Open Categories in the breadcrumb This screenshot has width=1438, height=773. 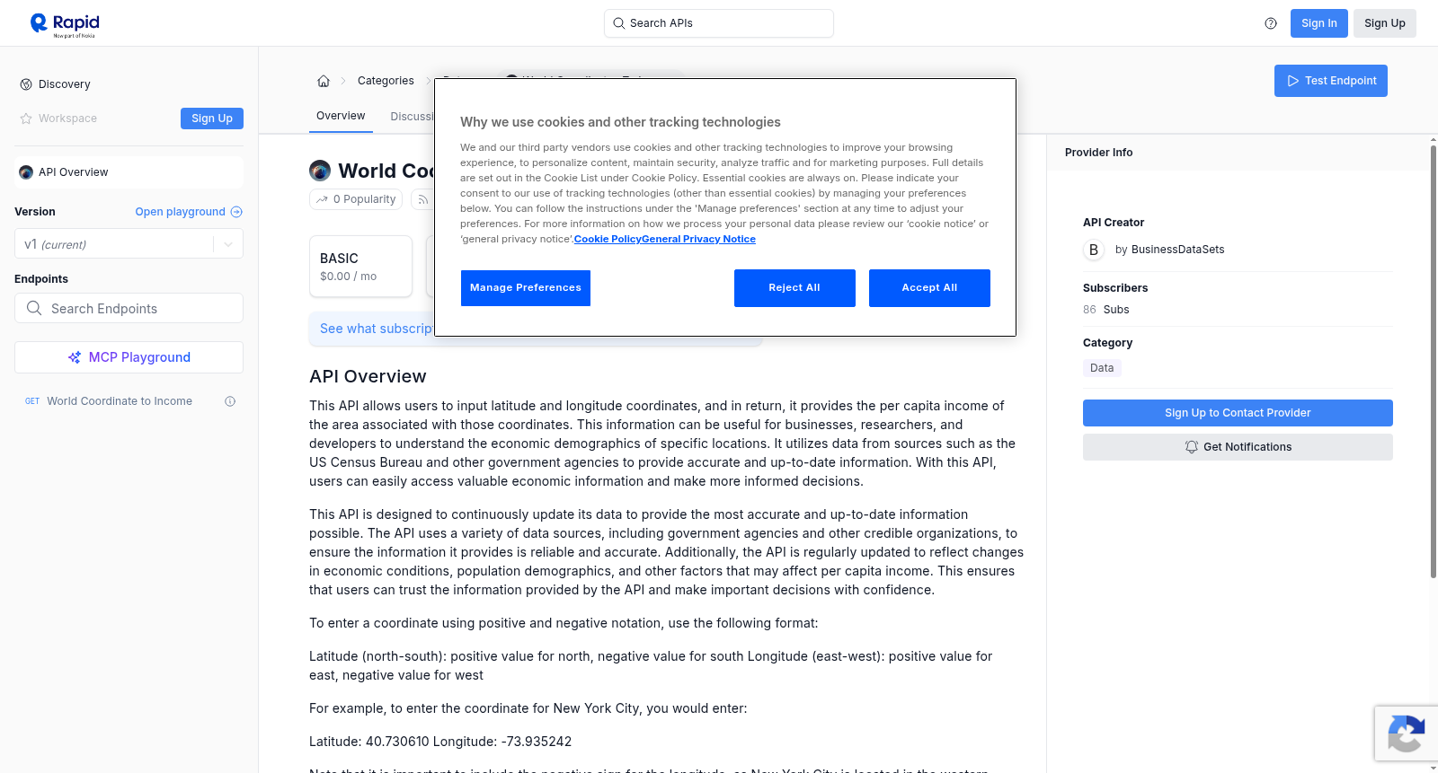(x=386, y=81)
